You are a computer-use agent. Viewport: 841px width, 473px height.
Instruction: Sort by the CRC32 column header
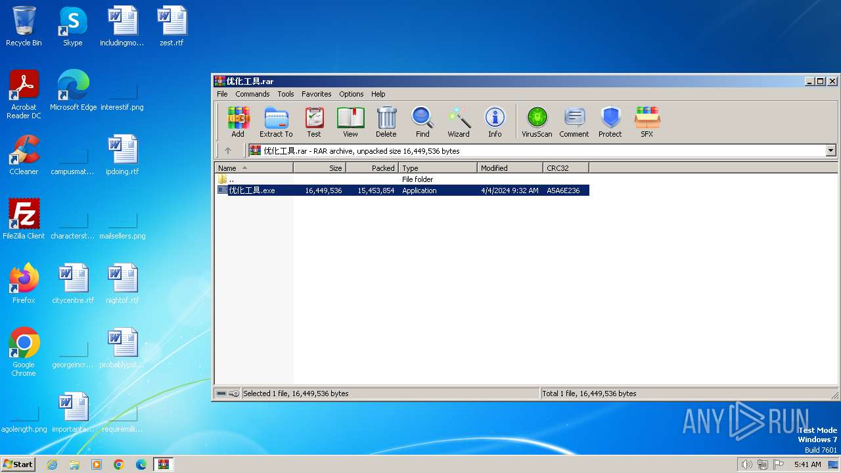pyautogui.click(x=566, y=168)
